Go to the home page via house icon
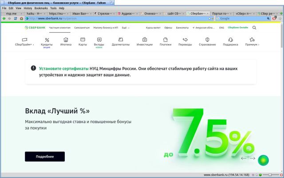Image resolution: width=284 pixels, height=178 pixels. [x=21, y=19]
